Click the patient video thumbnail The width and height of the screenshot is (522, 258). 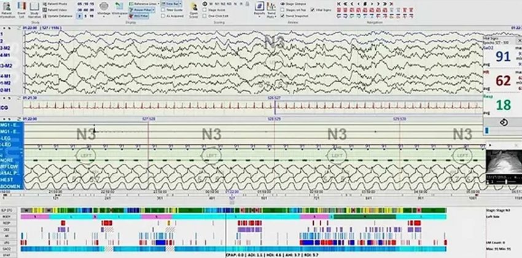pyautogui.click(x=504, y=162)
